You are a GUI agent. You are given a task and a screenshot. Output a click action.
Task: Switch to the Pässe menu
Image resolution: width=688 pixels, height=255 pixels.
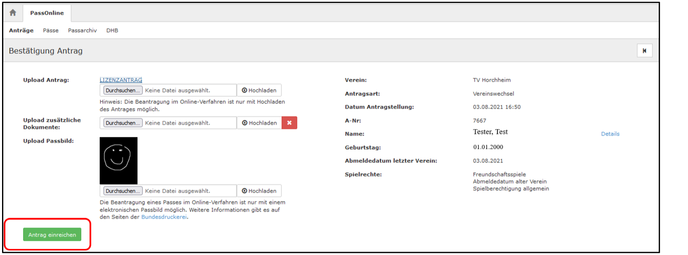coord(51,31)
